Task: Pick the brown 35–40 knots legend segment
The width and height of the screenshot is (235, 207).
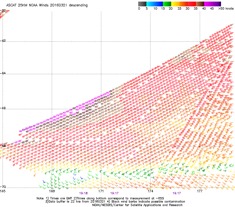Action: [200, 4]
